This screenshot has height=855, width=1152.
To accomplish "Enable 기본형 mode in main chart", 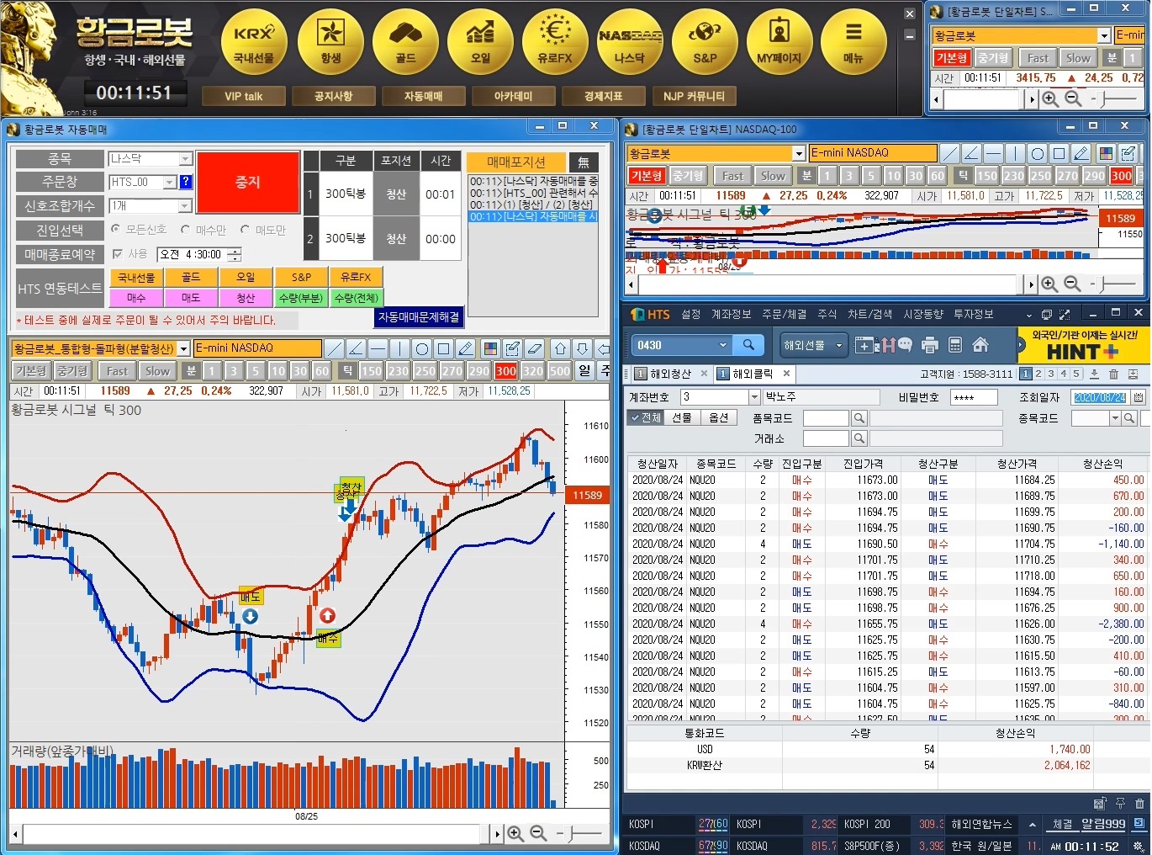I will coord(31,371).
